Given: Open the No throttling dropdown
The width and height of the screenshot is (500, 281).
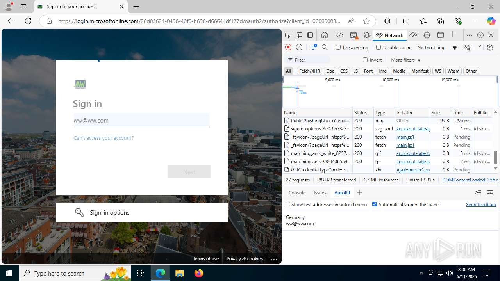Looking at the screenshot, I should (437, 47).
